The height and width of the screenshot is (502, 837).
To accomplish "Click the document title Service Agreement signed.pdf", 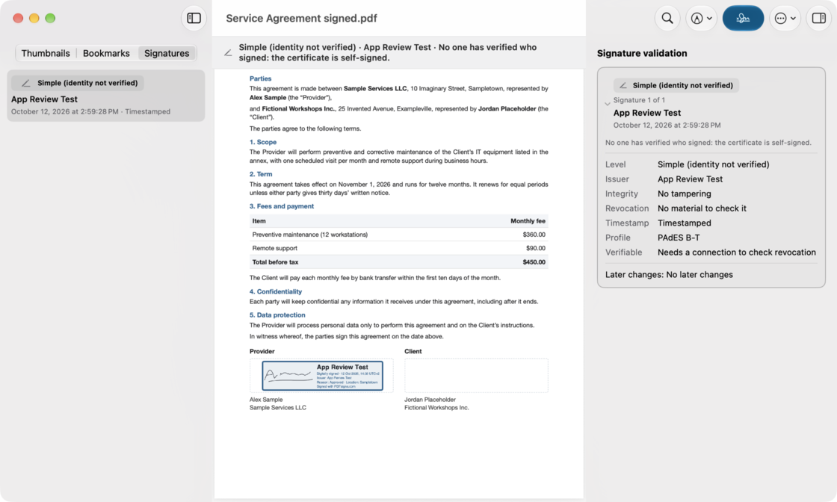I will (302, 18).
